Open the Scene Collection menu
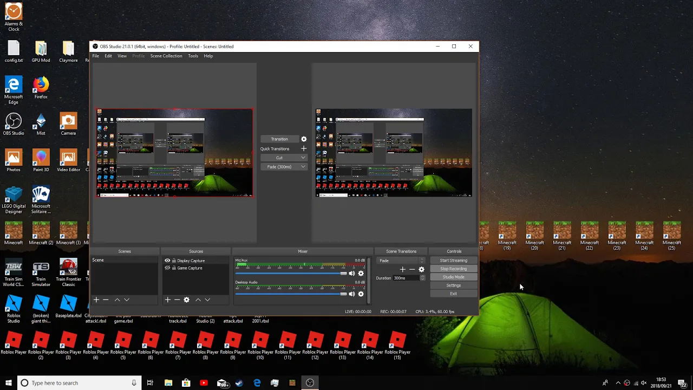 coord(166,56)
